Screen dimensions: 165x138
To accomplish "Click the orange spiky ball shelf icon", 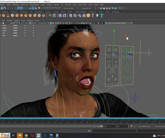I will click(21, 15).
